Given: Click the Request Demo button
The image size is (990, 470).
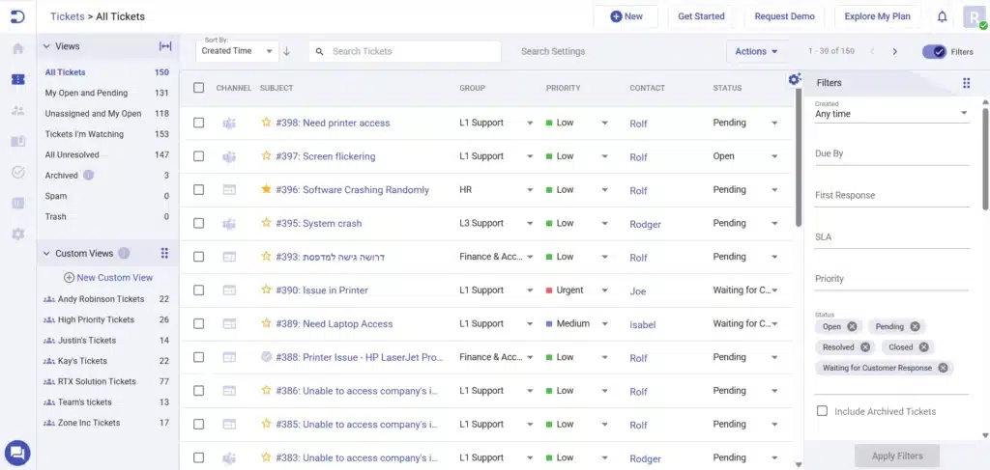Looking at the screenshot, I should pyautogui.click(x=784, y=16).
